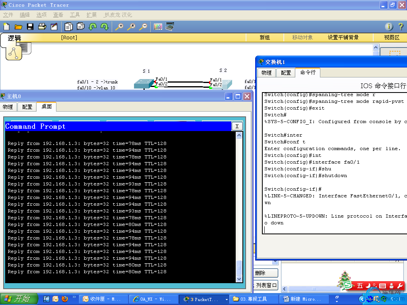Create a new topology file
Screen dimensions: 407x305
[6, 27]
